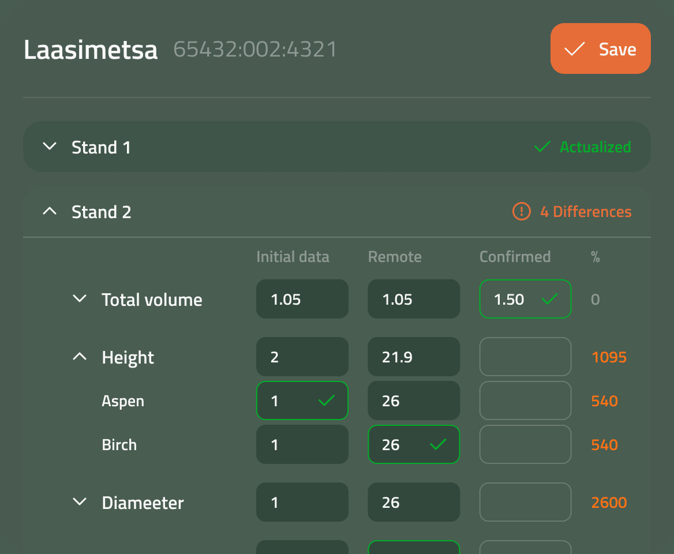The image size is (674, 554).
Task: Toggle the confirmed state of Aspen's height
Action: 302,400
